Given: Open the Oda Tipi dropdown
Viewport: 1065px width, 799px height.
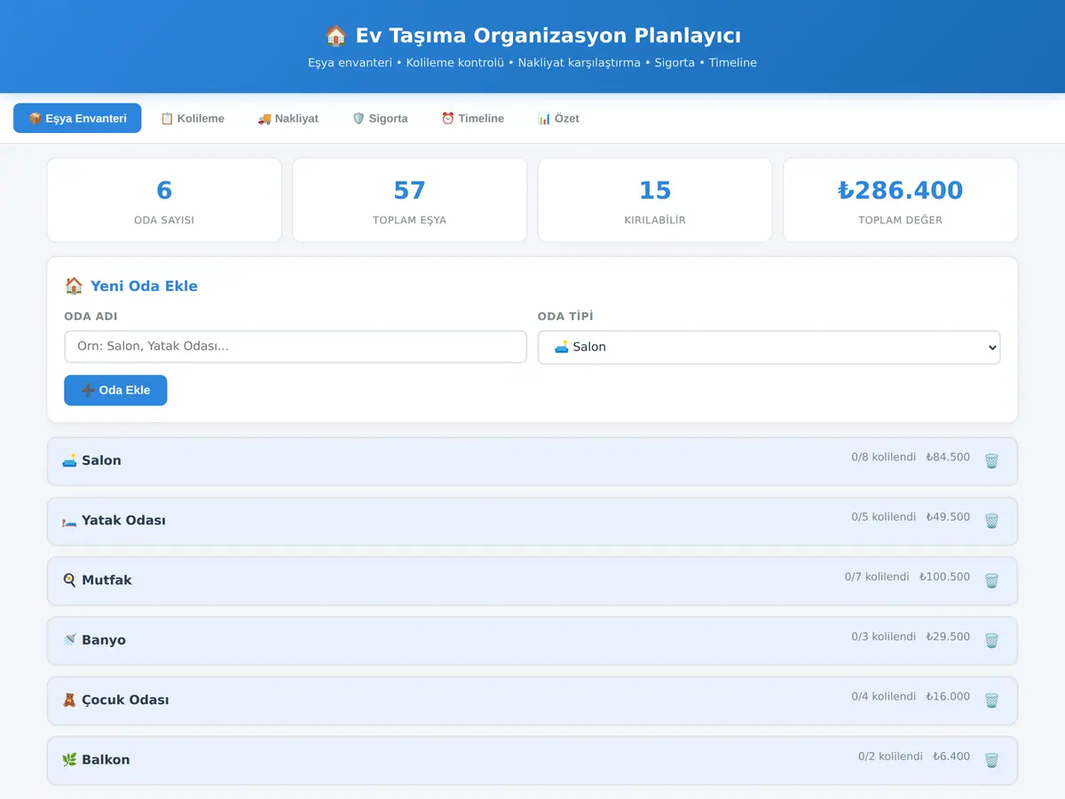Looking at the screenshot, I should [x=769, y=347].
